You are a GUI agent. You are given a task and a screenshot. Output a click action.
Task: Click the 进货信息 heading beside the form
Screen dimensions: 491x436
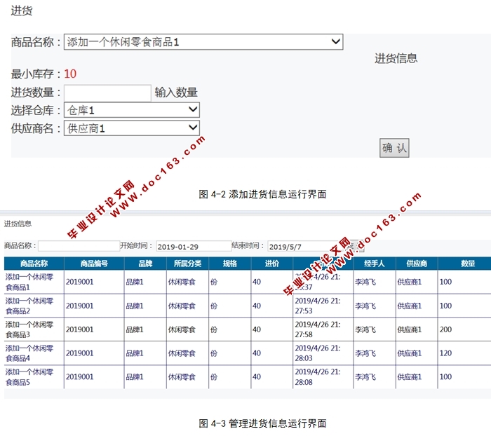click(396, 58)
